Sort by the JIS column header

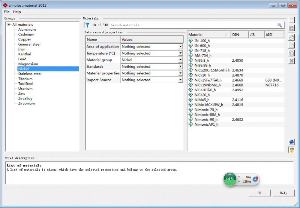256,34
